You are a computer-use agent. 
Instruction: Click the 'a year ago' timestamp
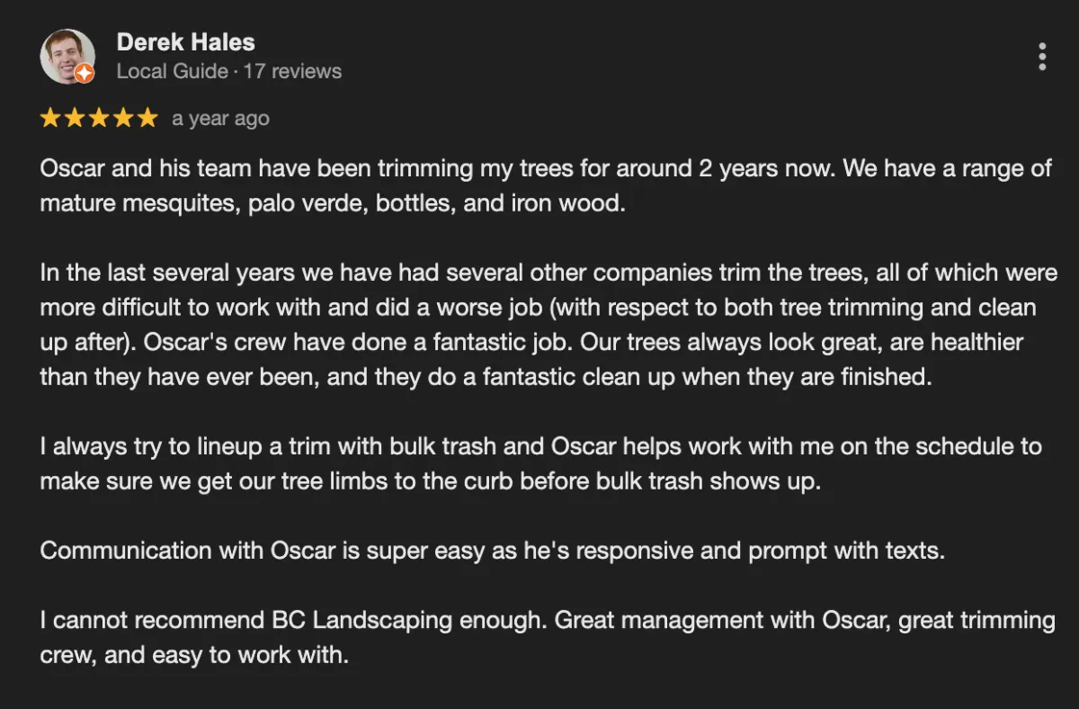pyautogui.click(x=220, y=118)
